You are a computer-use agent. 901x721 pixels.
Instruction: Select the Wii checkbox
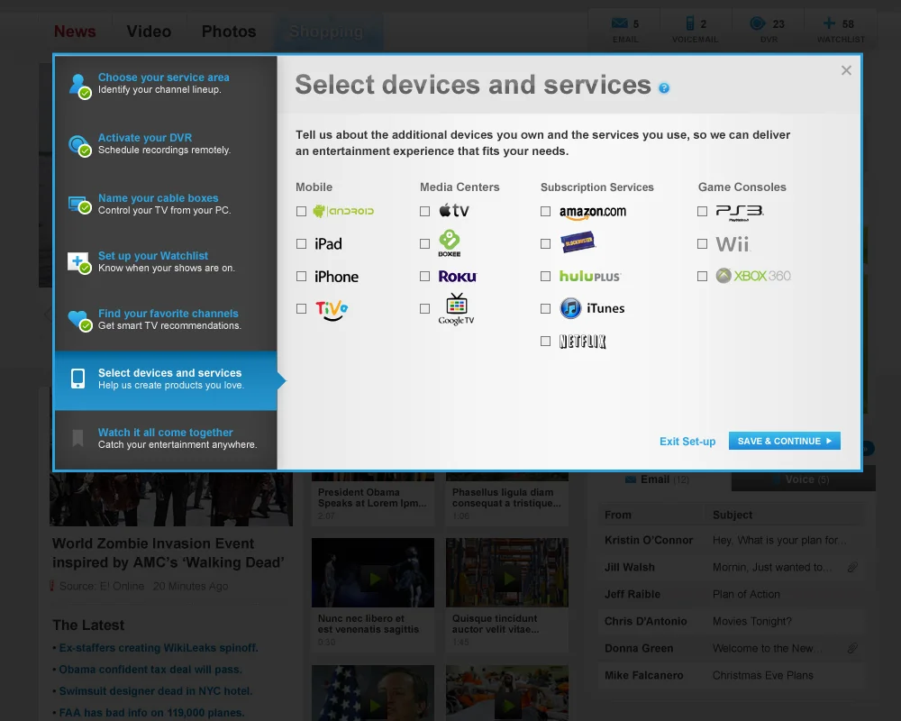[x=702, y=243]
